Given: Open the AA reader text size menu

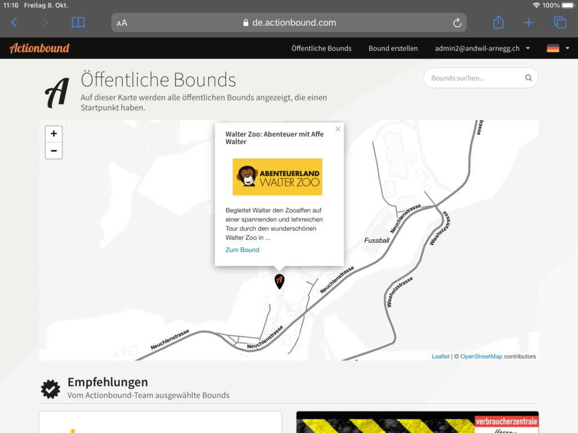Looking at the screenshot, I should pos(122,23).
